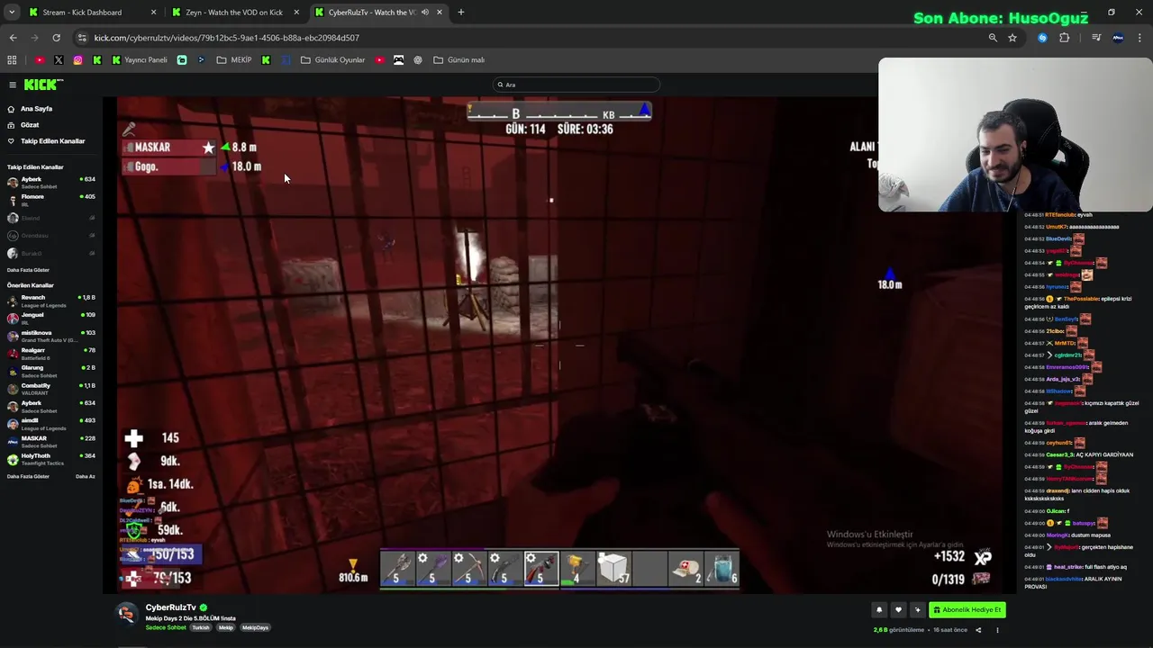This screenshot has width=1153, height=648.
Task: Open Sadece Sohbet category link below video
Action: [x=166, y=627]
